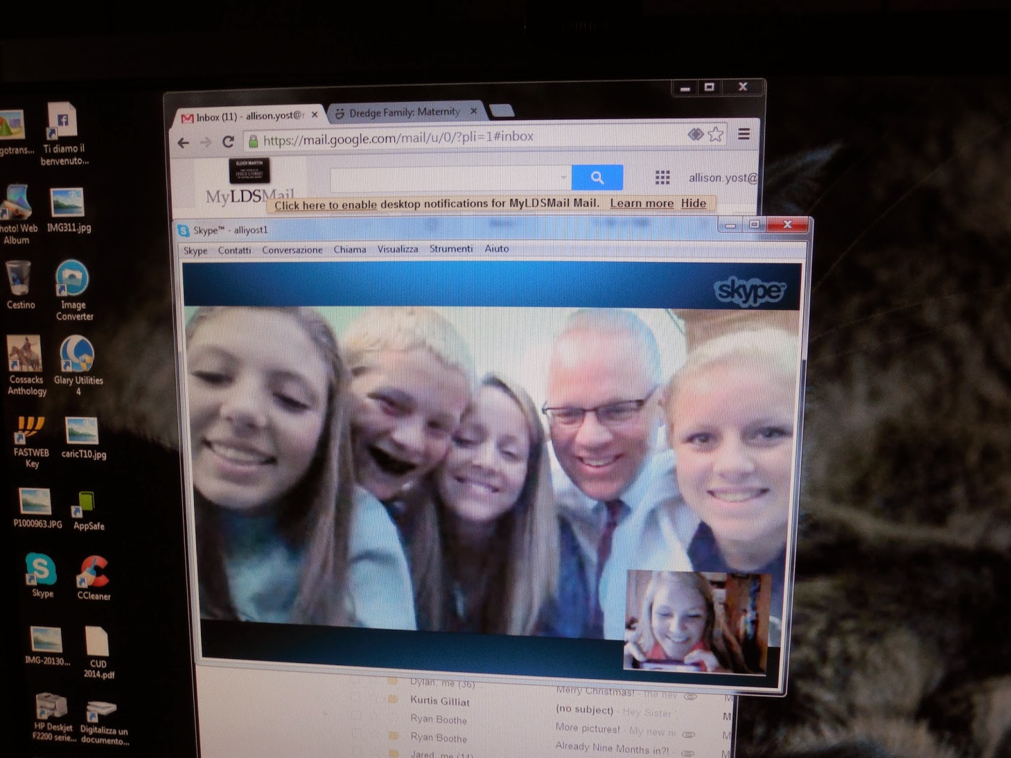Open Glary Utilities 4 shortcut
The width and height of the screenshot is (1011, 758).
click(78, 365)
